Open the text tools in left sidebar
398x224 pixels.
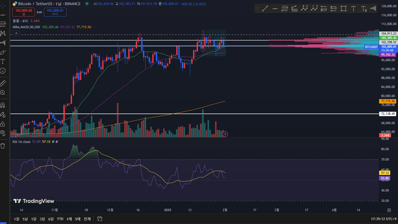[3, 61]
